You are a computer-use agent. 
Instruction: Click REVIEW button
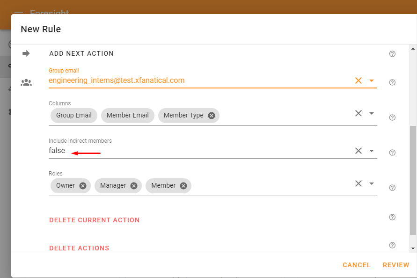(x=396, y=265)
